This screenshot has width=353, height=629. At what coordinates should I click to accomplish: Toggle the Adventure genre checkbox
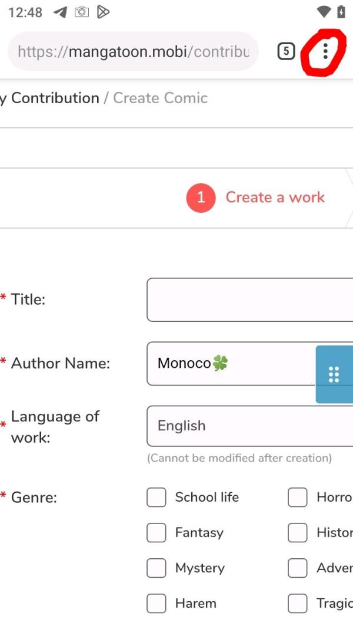point(297,568)
